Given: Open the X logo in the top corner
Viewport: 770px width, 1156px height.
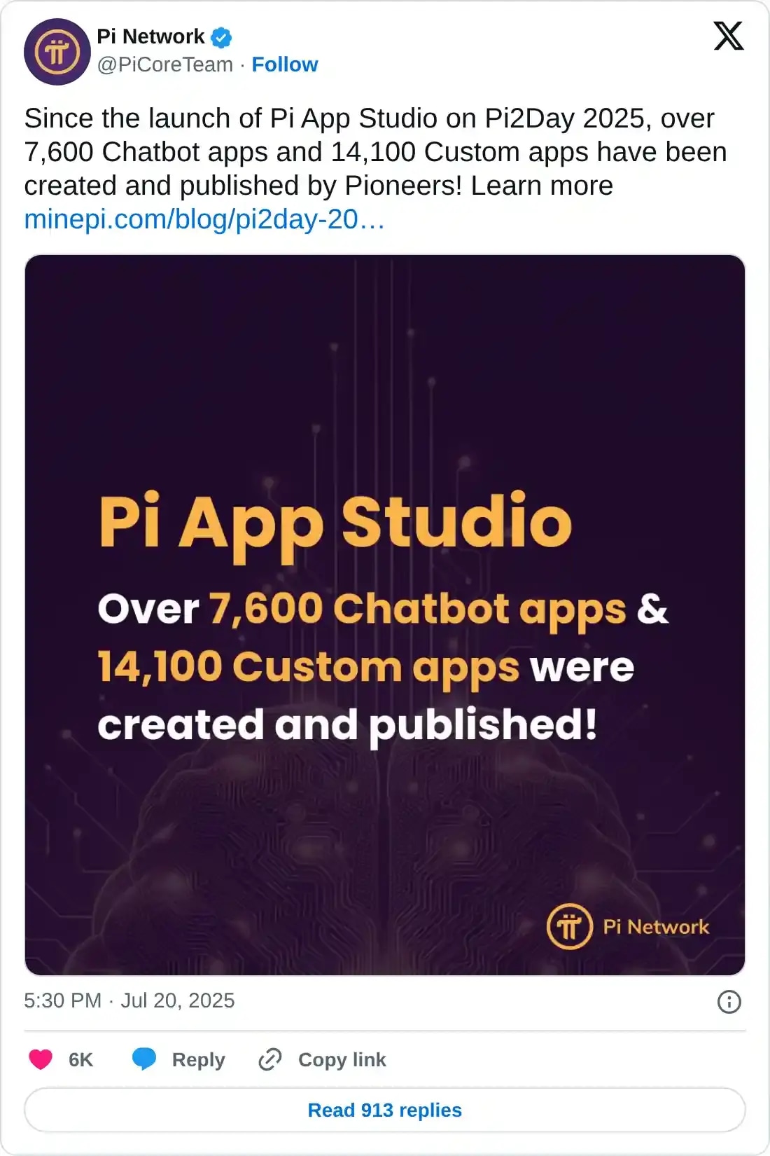Looking at the screenshot, I should (x=729, y=36).
